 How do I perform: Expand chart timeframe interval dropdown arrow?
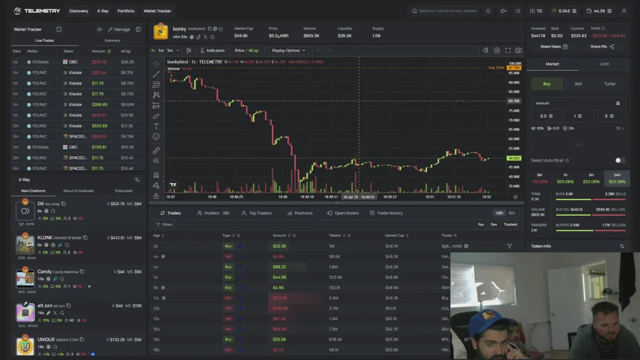(x=177, y=50)
